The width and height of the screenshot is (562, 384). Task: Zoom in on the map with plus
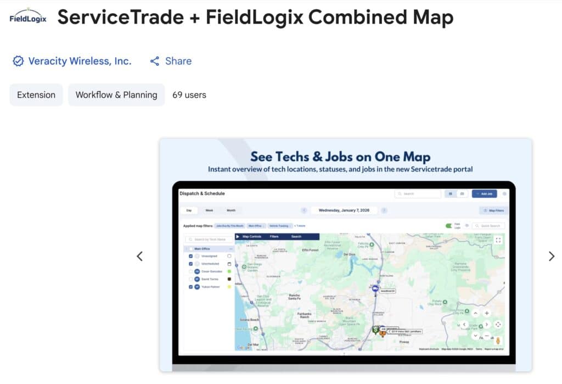click(x=487, y=313)
